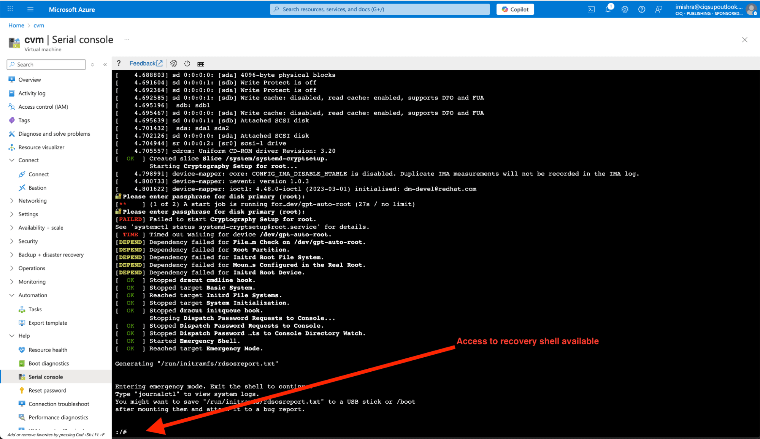This screenshot has width=760, height=439.
Task: Click the feedback person icon in top bar
Action: pos(658,9)
